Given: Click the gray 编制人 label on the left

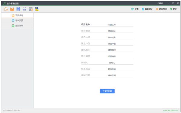Looking at the screenshot, I should pos(84,63).
